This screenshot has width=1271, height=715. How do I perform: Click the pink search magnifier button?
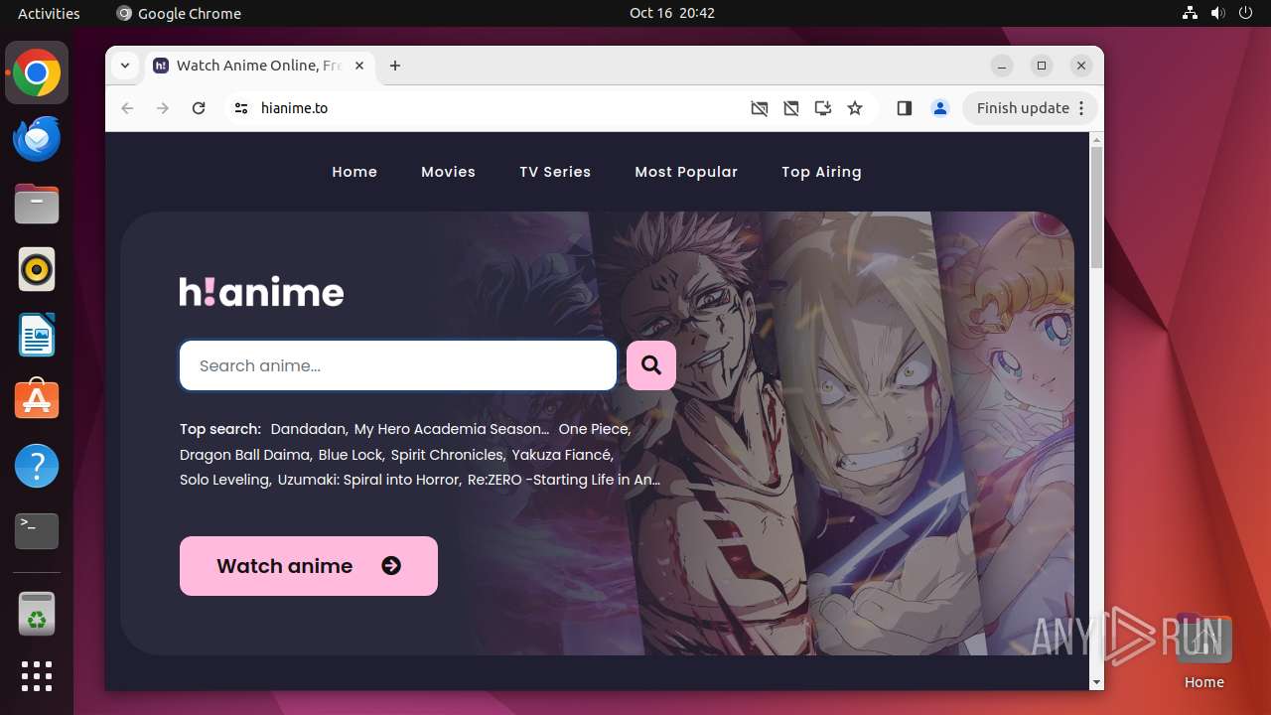651,365
